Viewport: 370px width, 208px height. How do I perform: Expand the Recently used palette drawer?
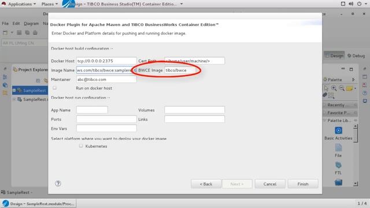click(x=341, y=105)
